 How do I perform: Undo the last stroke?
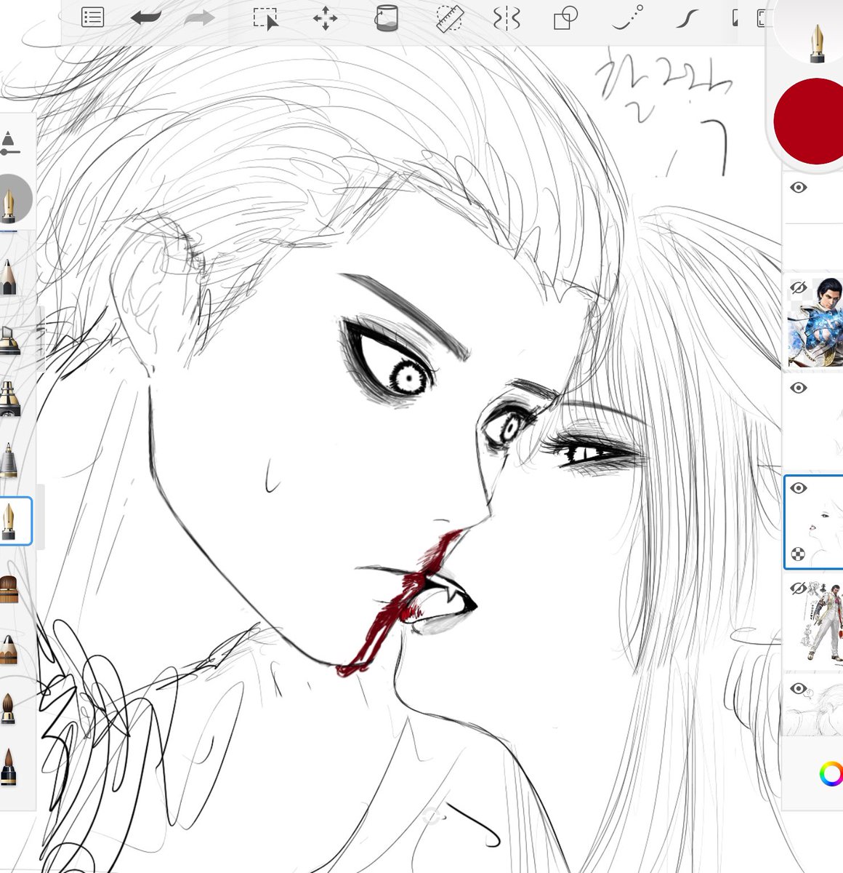pos(146,18)
